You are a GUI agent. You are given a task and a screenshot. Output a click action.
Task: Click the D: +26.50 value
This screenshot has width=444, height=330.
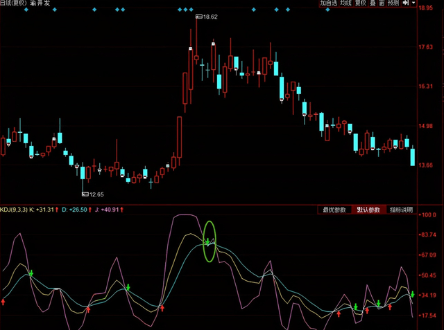74,210
